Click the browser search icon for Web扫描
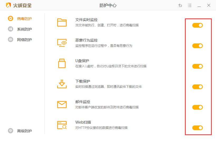 [x=62, y=125]
